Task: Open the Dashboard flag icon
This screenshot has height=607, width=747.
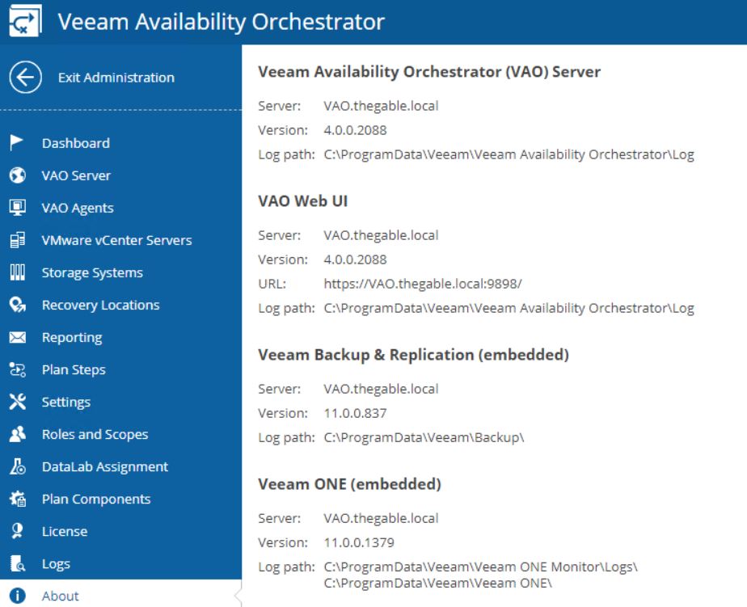Action: tap(17, 142)
